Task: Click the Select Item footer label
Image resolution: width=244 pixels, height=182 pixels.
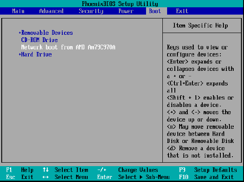Action: 71,170
